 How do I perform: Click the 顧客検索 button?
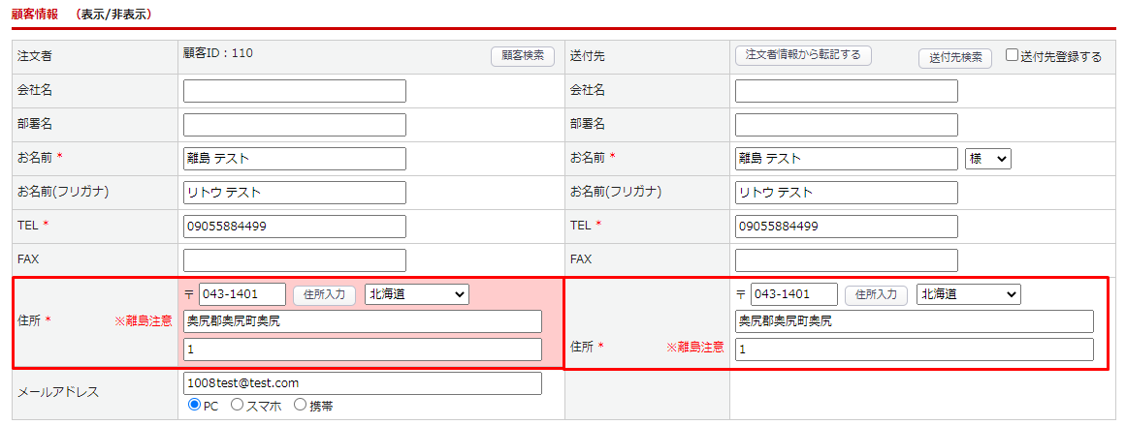coord(523,56)
